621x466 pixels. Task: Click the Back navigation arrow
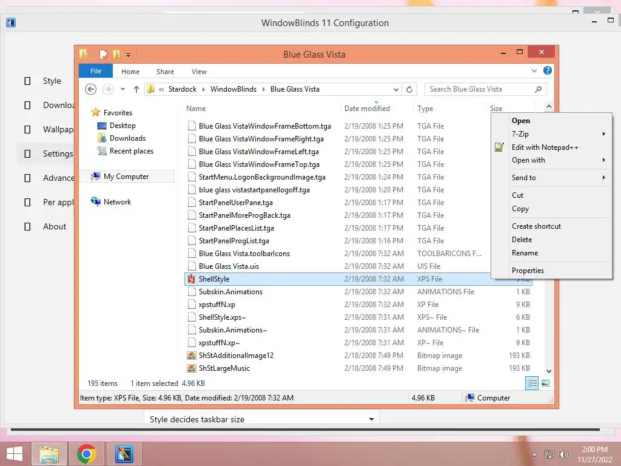click(x=91, y=89)
